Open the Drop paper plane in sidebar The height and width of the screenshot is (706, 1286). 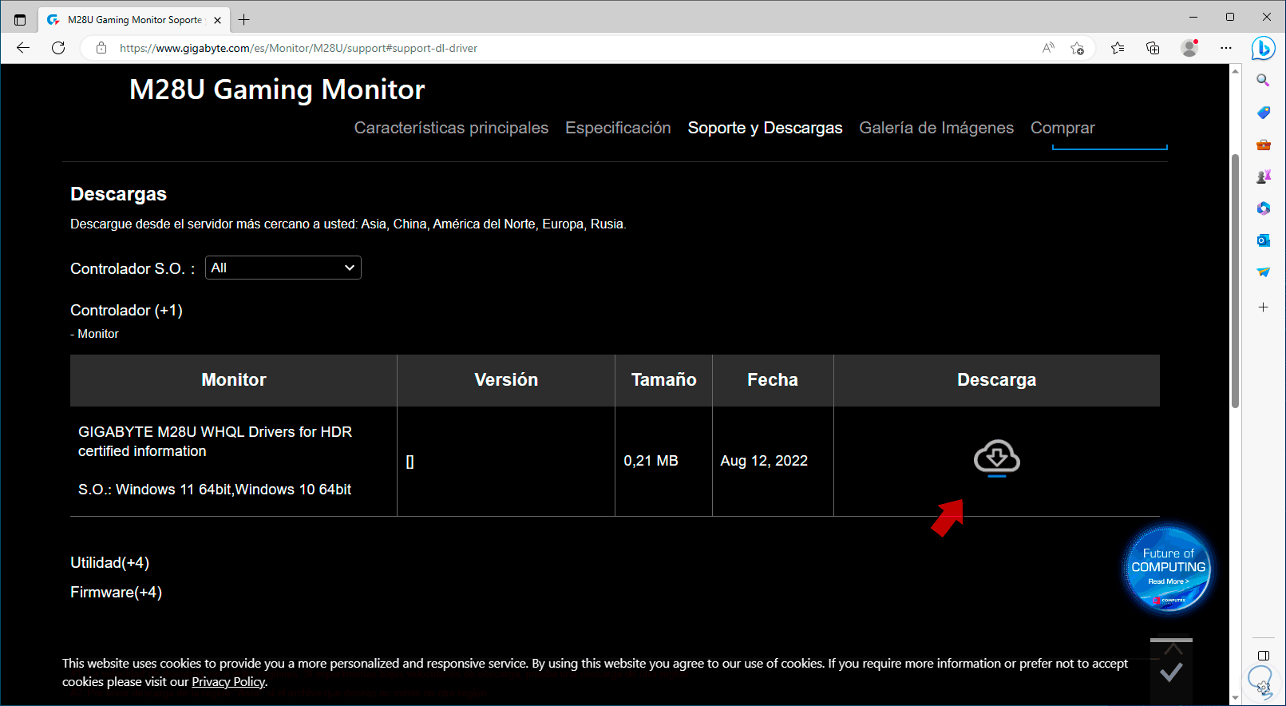click(1263, 272)
